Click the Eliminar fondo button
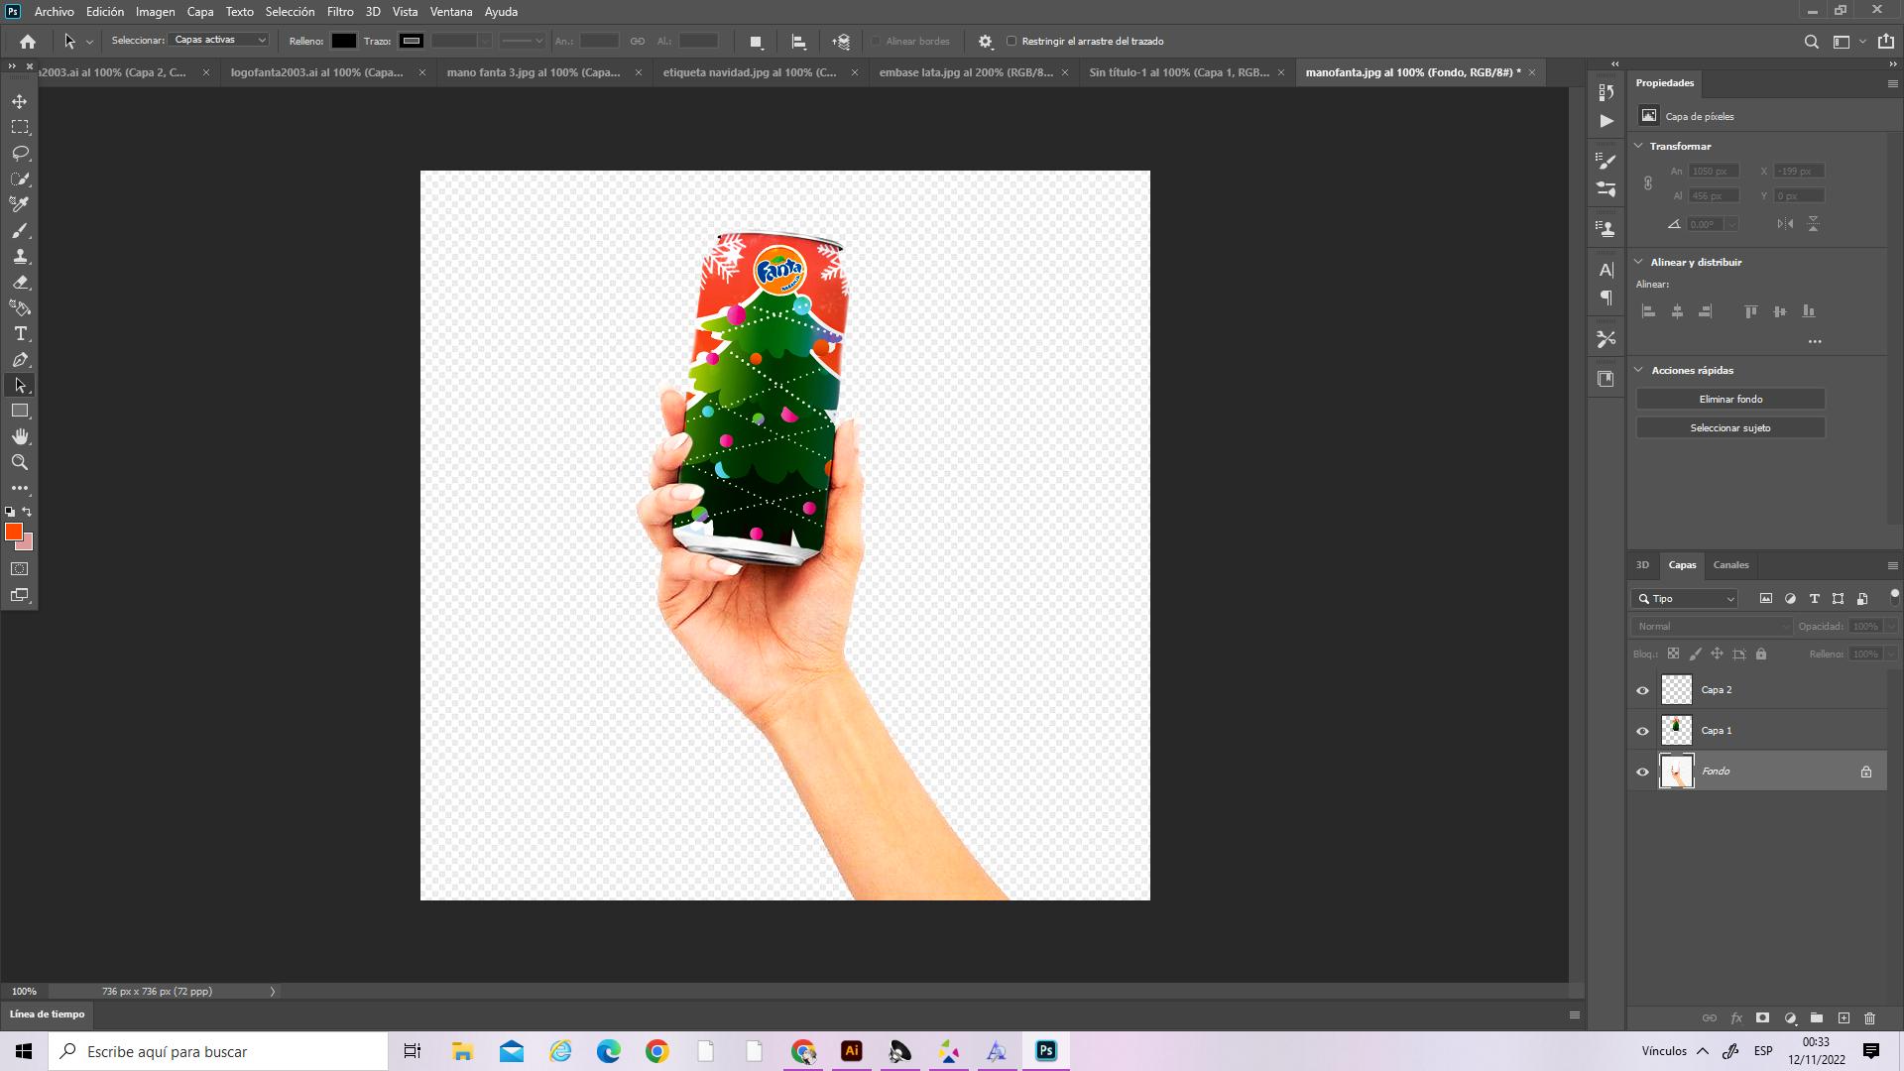 1729,399
